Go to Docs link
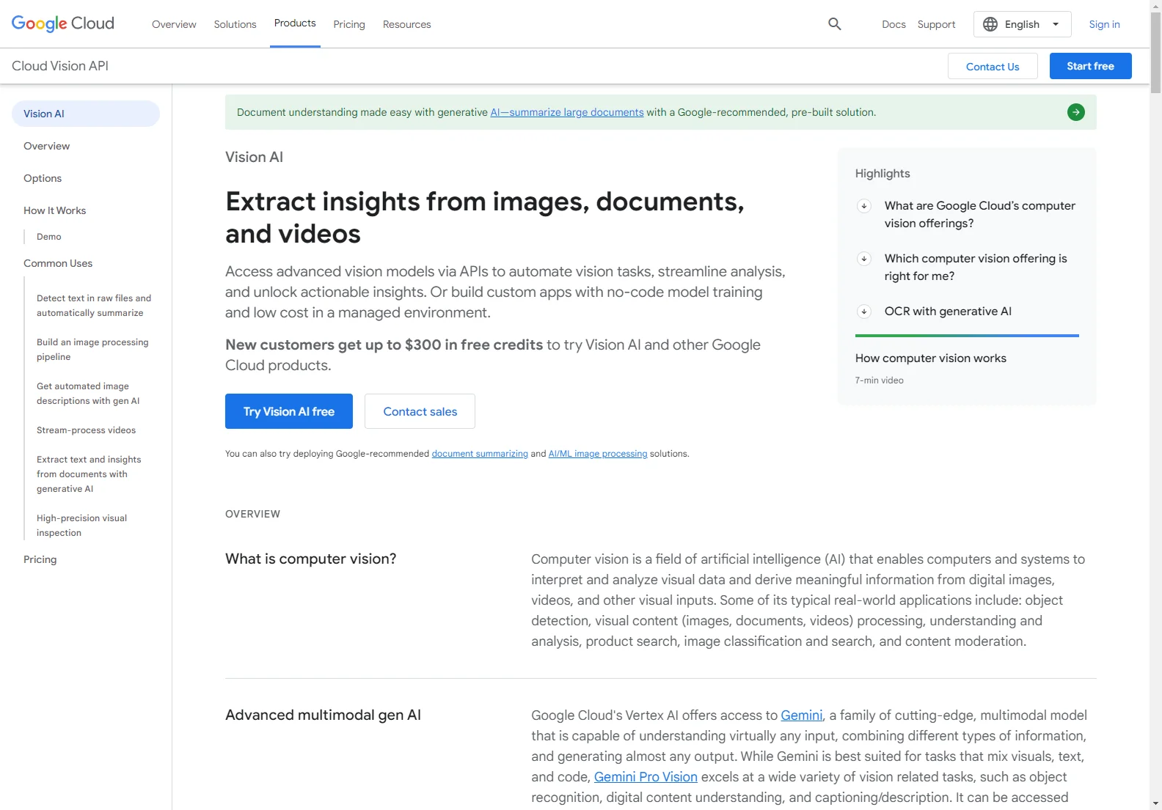The height and width of the screenshot is (810, 1162). click(x=894, y=24)
